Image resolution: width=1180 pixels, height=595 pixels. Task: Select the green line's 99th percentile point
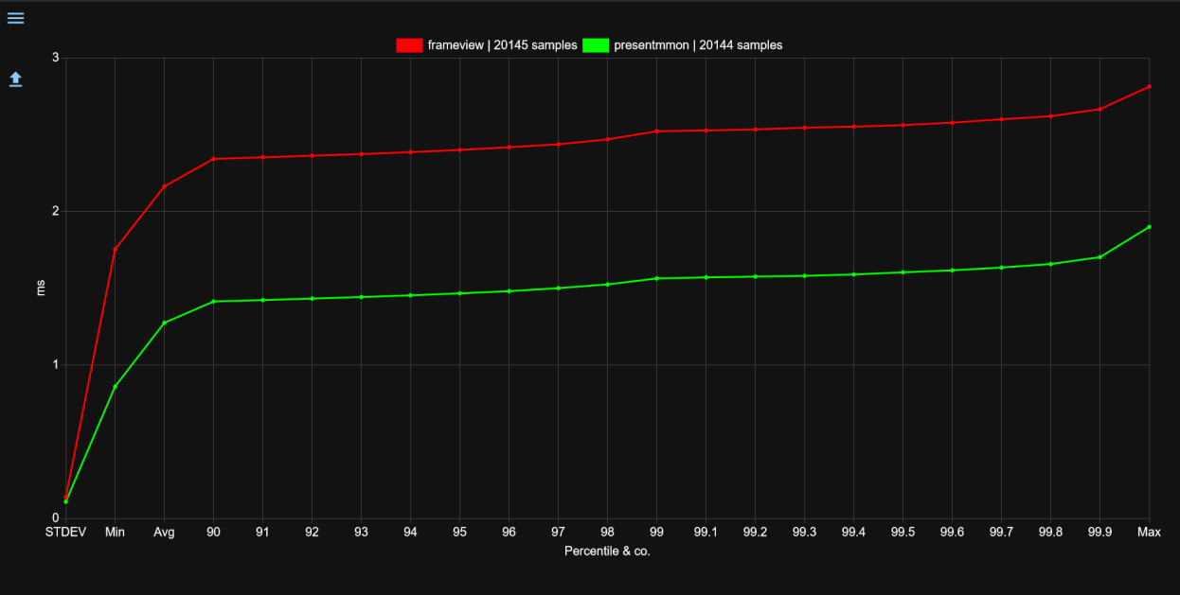coord(656,278)
